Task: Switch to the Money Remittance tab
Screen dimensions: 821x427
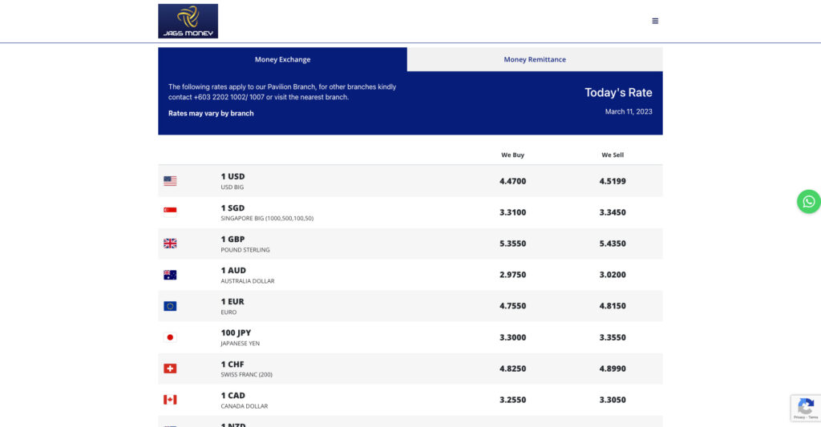Action: 535,59
